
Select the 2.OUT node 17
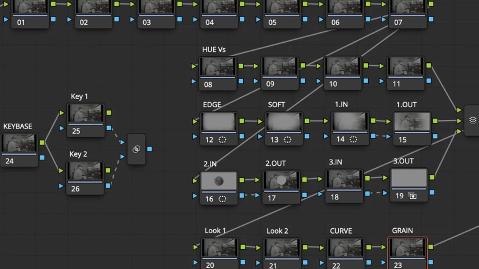281,187
